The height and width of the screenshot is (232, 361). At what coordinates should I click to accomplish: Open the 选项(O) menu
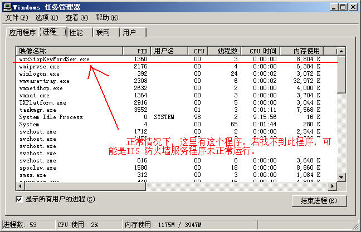(46, 18)
